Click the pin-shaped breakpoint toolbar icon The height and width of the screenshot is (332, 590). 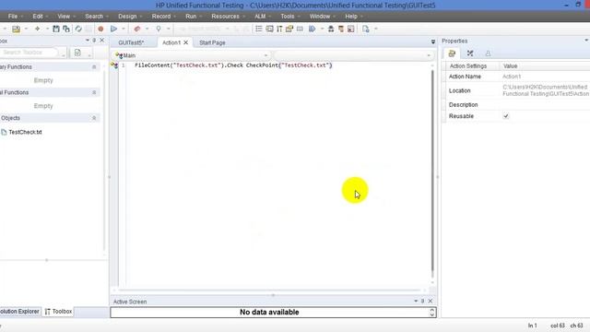coord(159,29)
